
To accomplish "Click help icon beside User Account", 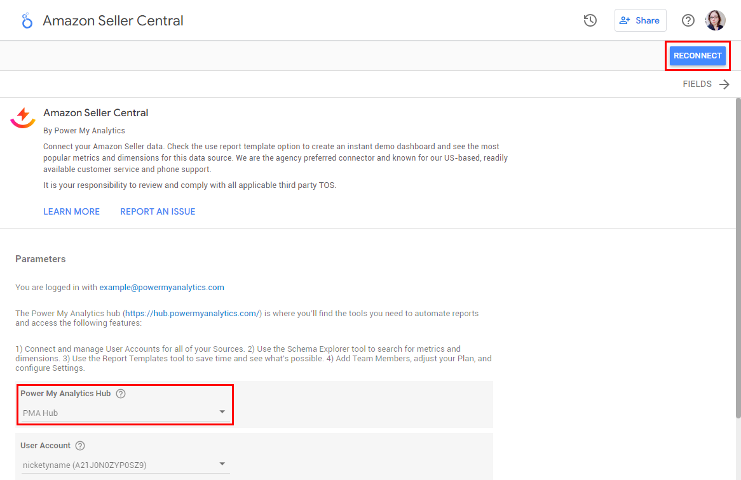I will click(x=80, y=446).
